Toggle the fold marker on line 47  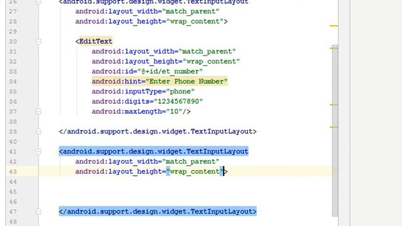(38, 212)
